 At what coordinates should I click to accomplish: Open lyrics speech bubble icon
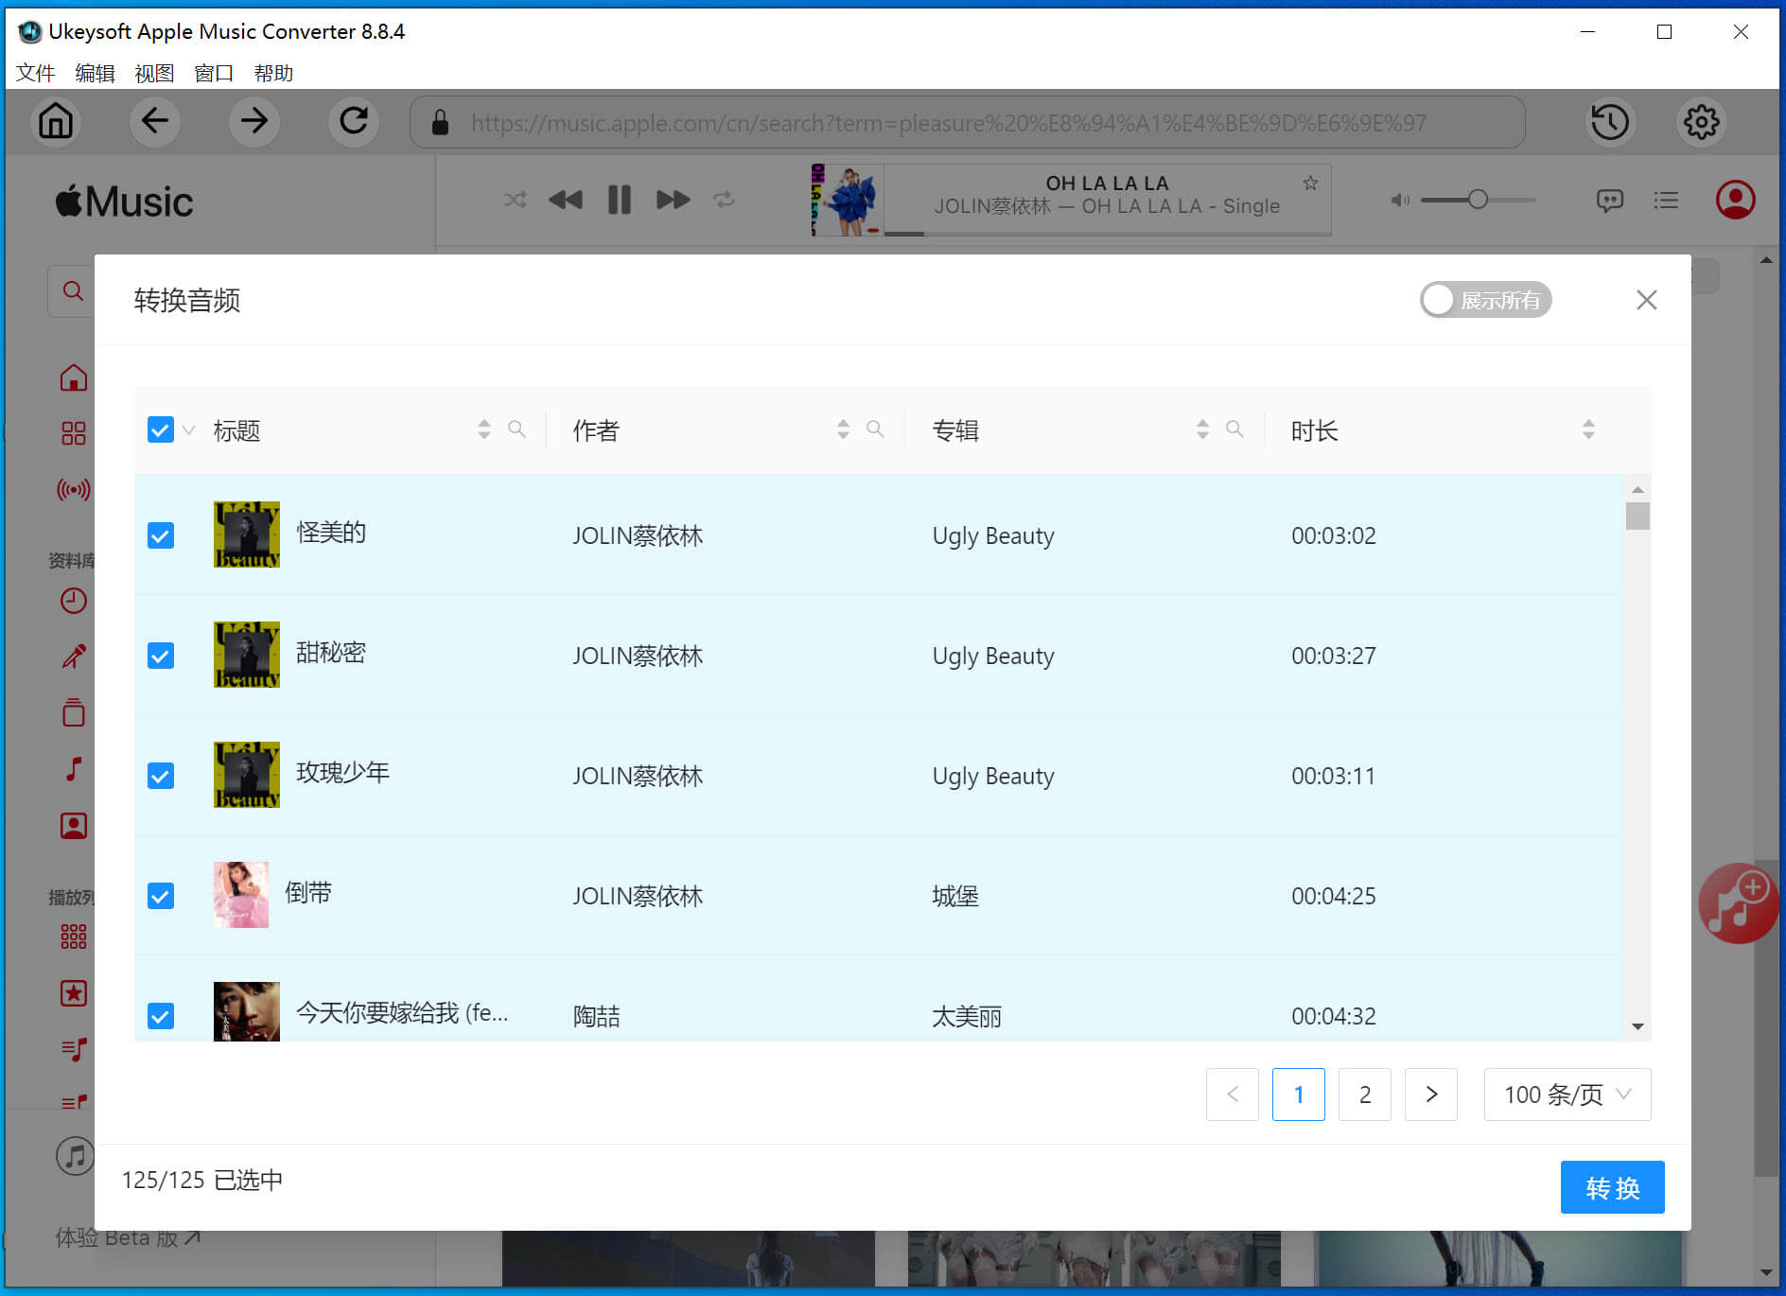point(1609,200)
